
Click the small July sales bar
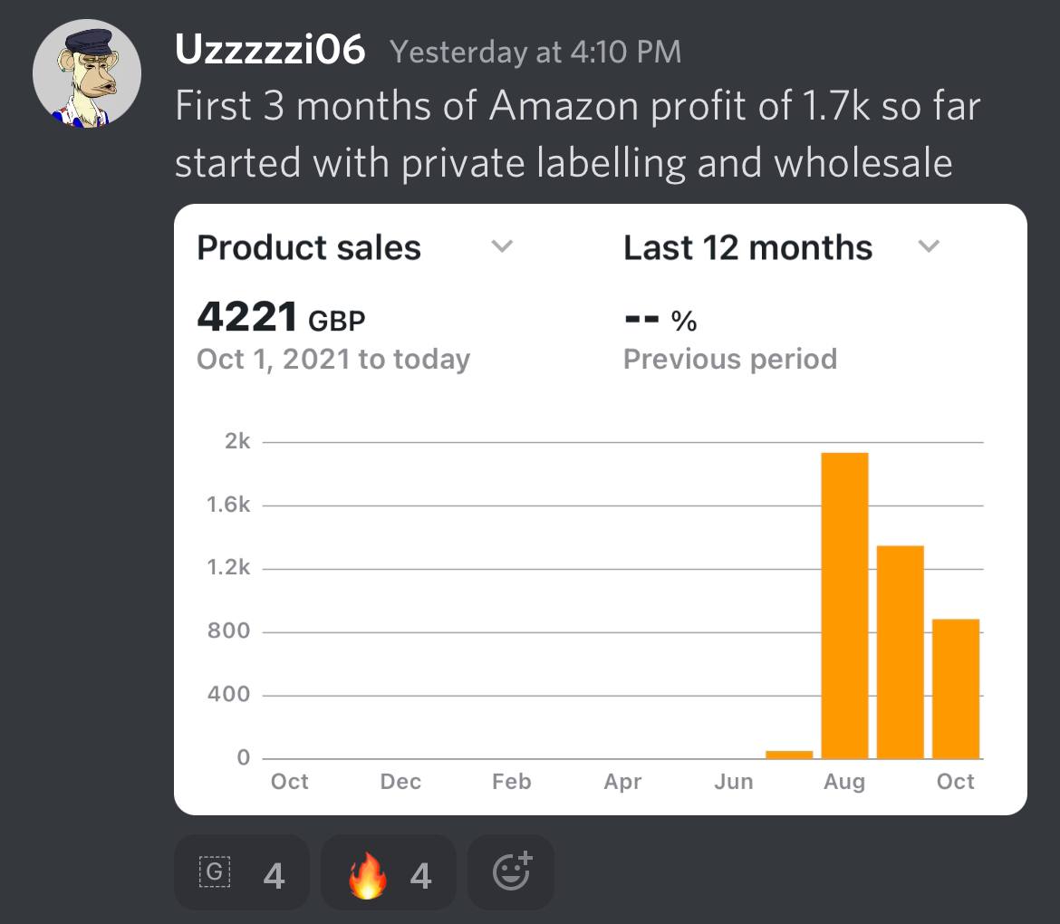point(790,755)
